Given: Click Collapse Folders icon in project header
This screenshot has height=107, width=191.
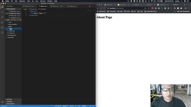Looking at the screenshot, I should point(20,20).
